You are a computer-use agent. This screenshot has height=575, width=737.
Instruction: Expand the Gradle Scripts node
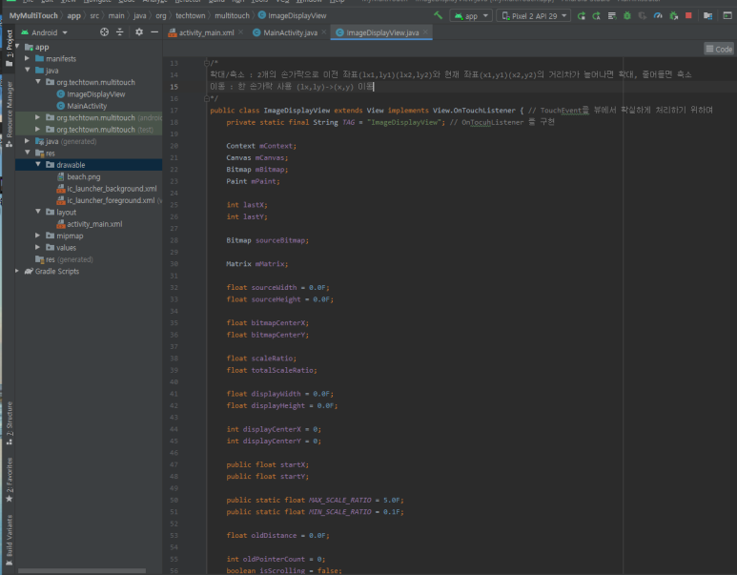[19, 271]
